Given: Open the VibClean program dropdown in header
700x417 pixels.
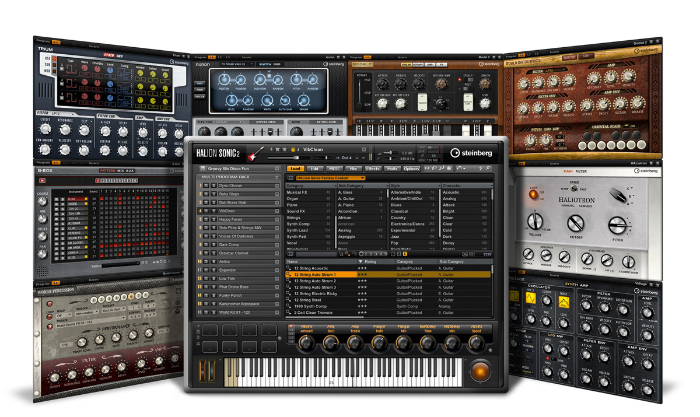Looking at the screenshot, I should pyautogui.click(x=364, y=149).
